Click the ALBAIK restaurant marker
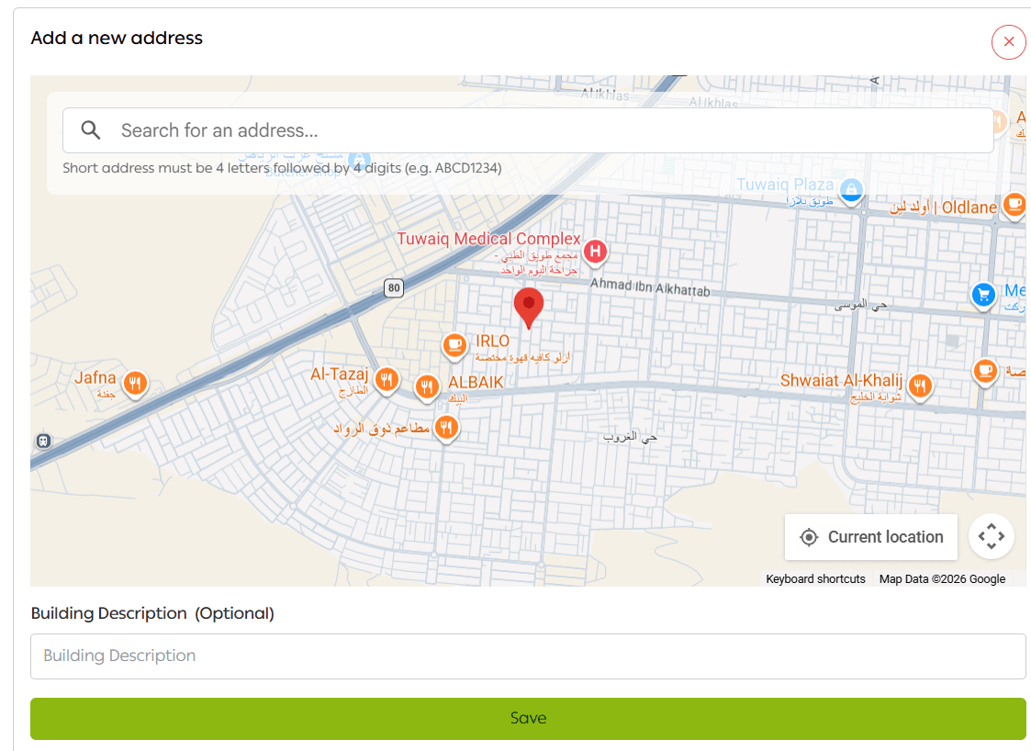1031x751 pixels. (427, 387)
